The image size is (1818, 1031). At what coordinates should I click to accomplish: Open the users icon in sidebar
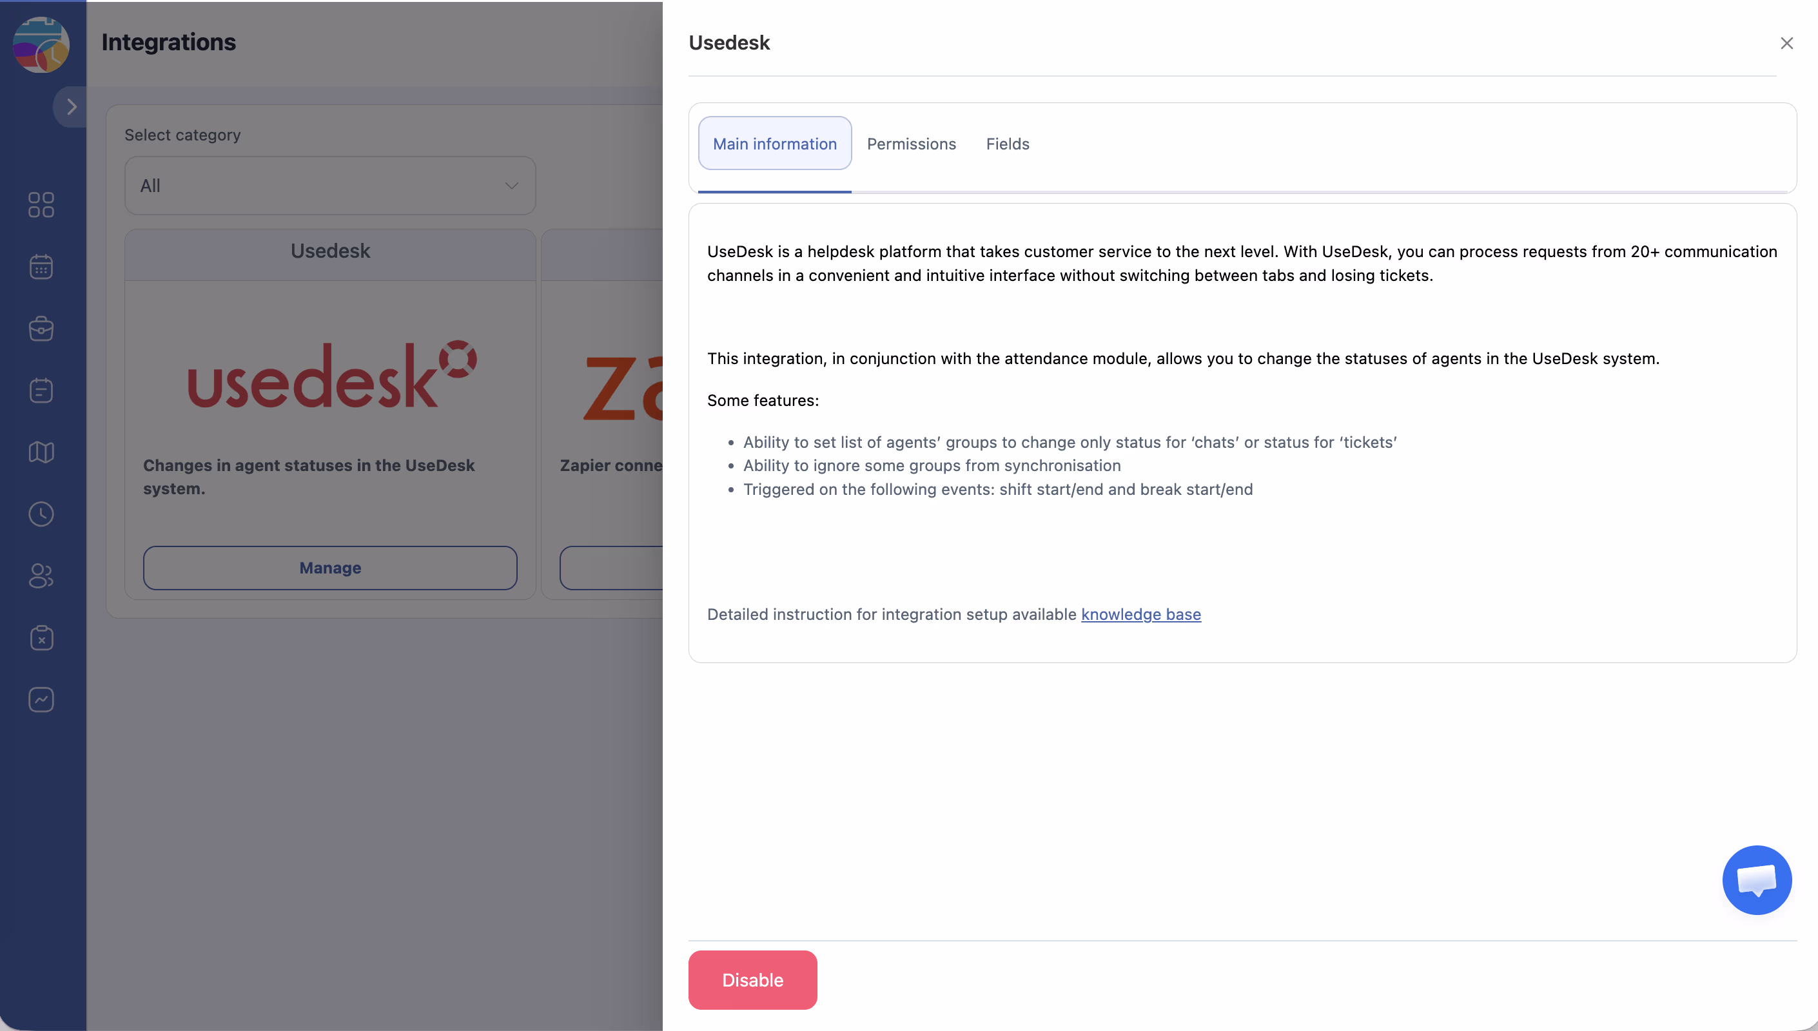tap(41, 575)
